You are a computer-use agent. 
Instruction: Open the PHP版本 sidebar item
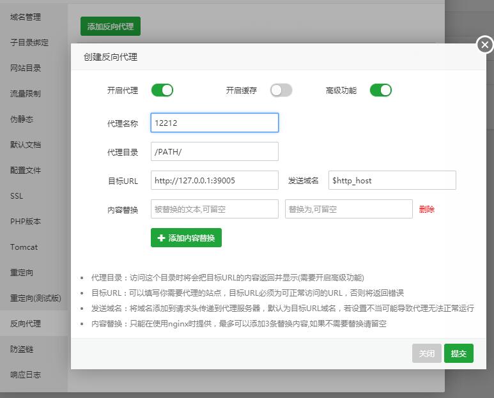coord(26,222)
